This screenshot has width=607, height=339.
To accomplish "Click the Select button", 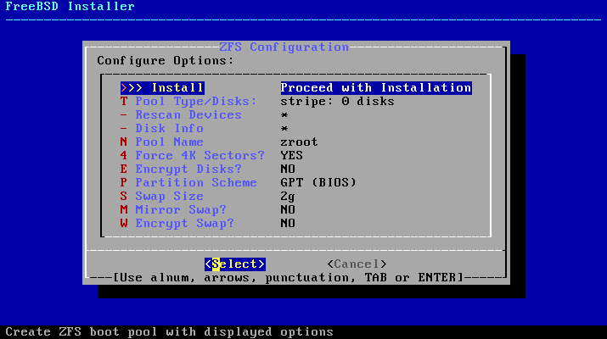I will point(235,264).
